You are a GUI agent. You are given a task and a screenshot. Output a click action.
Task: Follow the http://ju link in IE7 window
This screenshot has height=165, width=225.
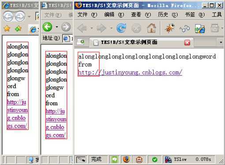16,102
